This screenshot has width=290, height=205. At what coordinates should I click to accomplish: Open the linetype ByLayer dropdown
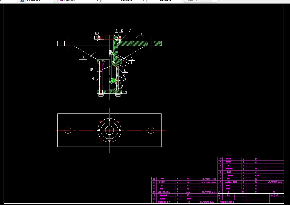click(123, 1)
